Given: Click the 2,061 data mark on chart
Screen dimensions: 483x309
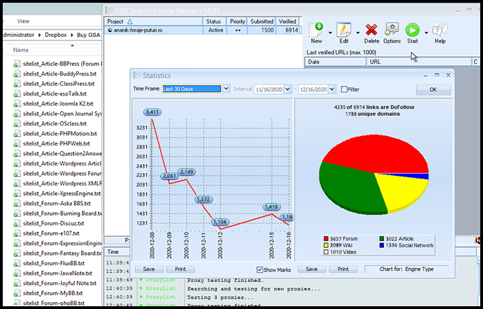Looking at the screenshot, I should point(169,176).
